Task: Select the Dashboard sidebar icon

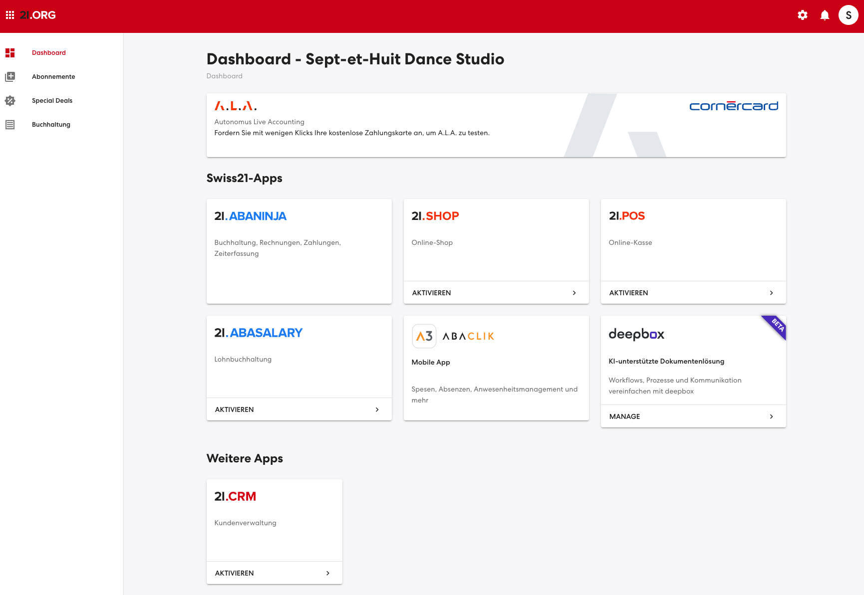Action: coord(10,52)
